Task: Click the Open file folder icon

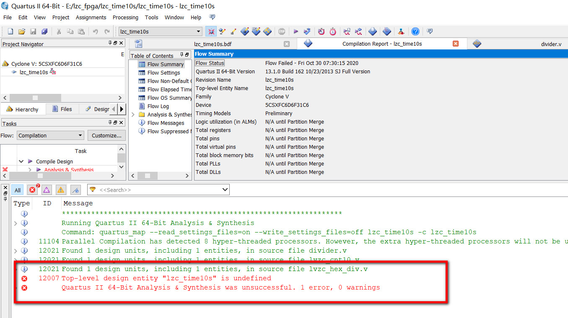Action: pos(22,31)
